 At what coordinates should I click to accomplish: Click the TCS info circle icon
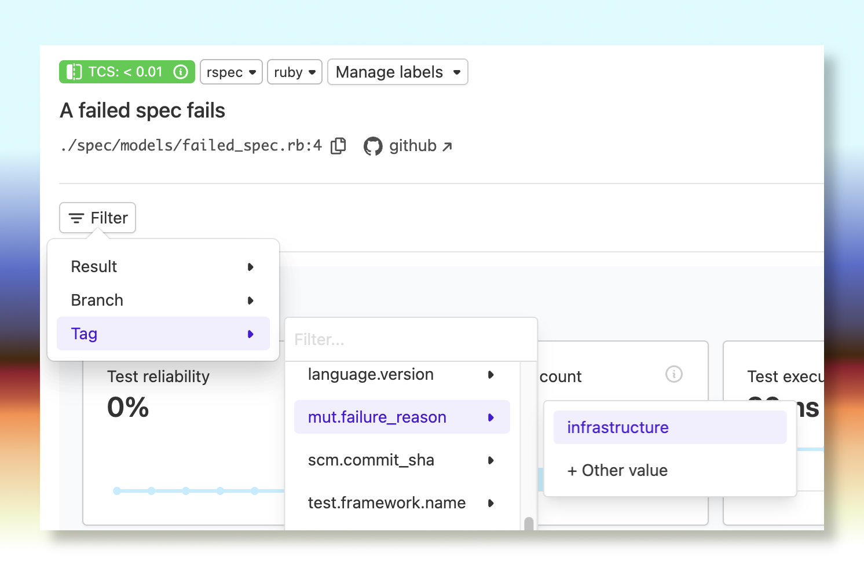point(181,72)
